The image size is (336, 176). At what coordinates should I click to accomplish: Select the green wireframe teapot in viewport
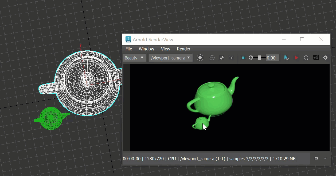coord(51,118)
